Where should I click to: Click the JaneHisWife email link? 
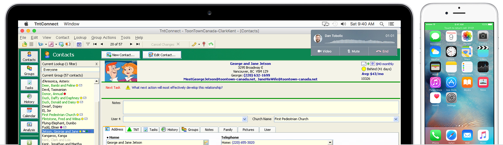(287, 79)
